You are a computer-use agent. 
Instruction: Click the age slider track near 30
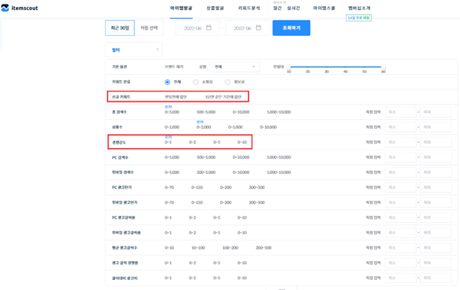pos(326,67)
